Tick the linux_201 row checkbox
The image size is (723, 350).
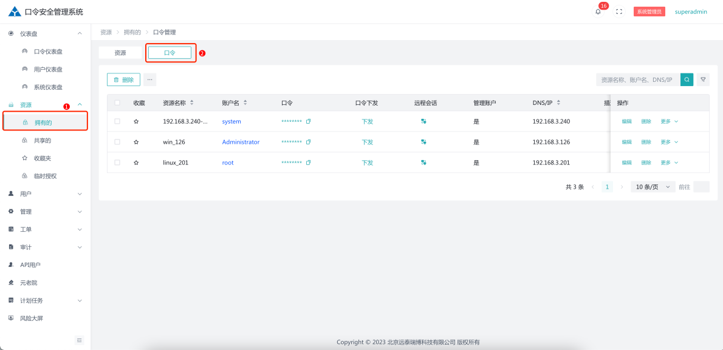(x=117, y=163)
